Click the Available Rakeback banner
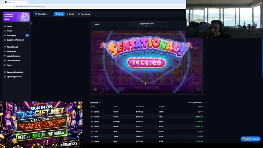 click(16, 17)
